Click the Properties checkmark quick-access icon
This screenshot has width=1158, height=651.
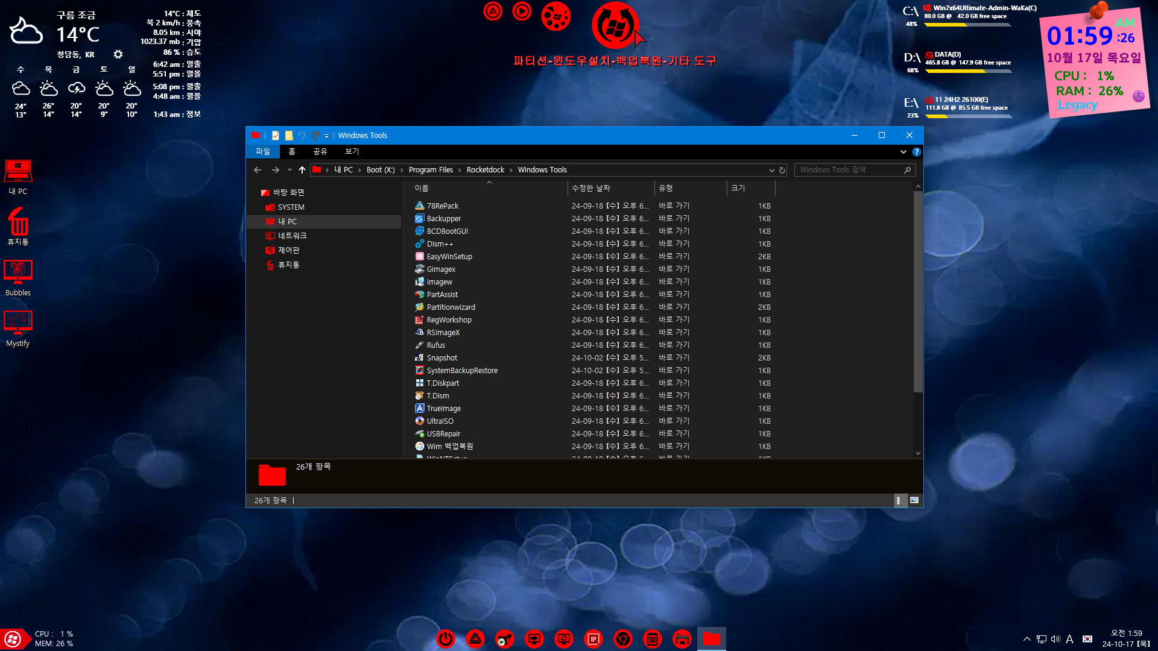pos(276,136)
